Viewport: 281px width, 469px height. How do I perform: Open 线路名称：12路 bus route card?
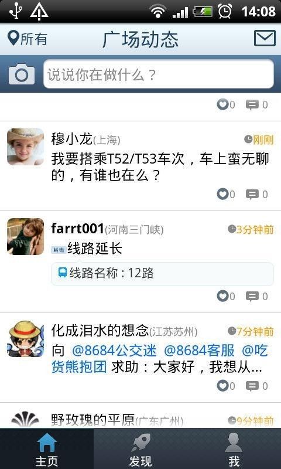[162, 274]
